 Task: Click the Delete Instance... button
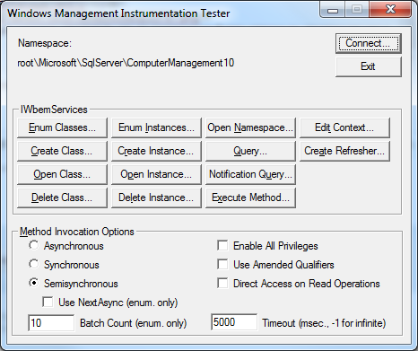pyautogui.click(x=156, y=197)
